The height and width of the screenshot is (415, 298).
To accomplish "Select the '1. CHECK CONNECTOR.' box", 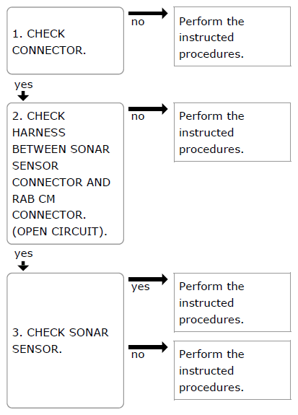I will [x=66, y=40].
